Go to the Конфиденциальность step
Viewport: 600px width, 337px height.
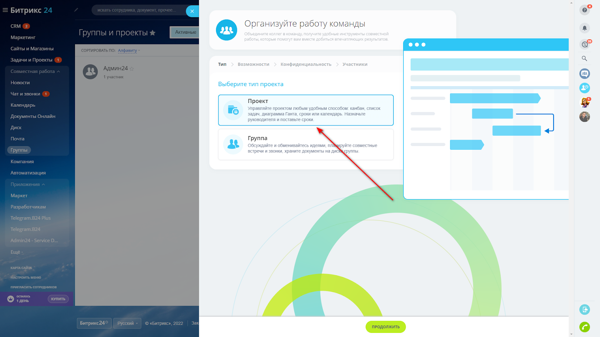point(306,64)
